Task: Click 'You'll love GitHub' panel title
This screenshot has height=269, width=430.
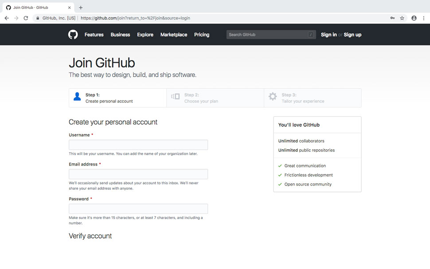Action: pos(299,125)
